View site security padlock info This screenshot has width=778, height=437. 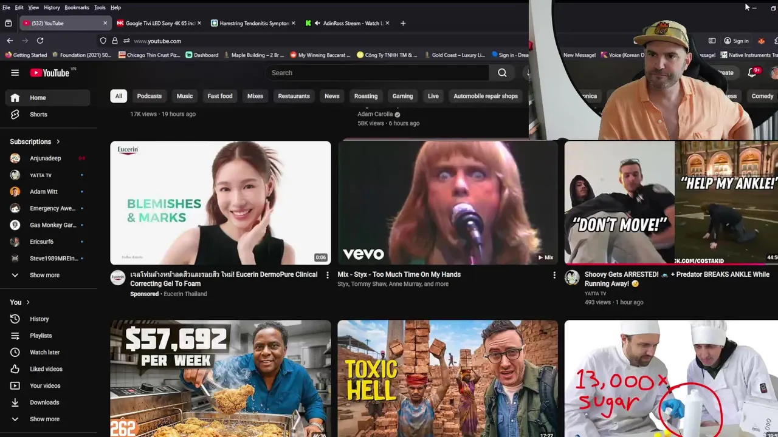point(114,41)
